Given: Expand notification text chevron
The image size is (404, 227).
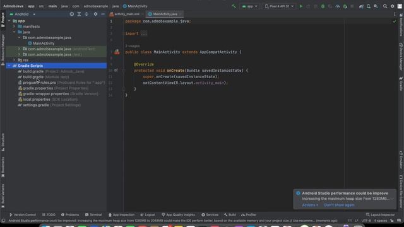Looking at the screenshot, I should (392, 199).
